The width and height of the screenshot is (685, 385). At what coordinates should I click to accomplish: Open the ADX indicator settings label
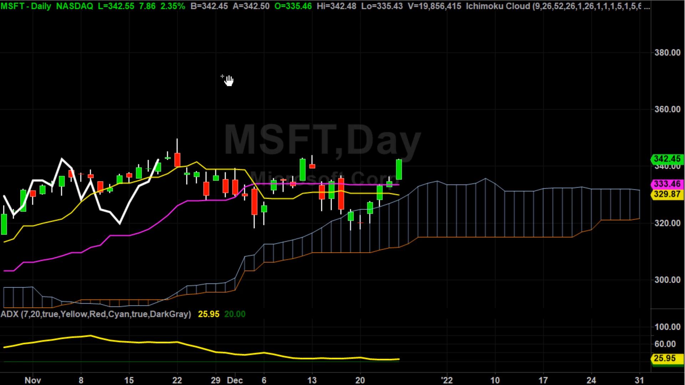pyautogui.click(x=96, y=314)
